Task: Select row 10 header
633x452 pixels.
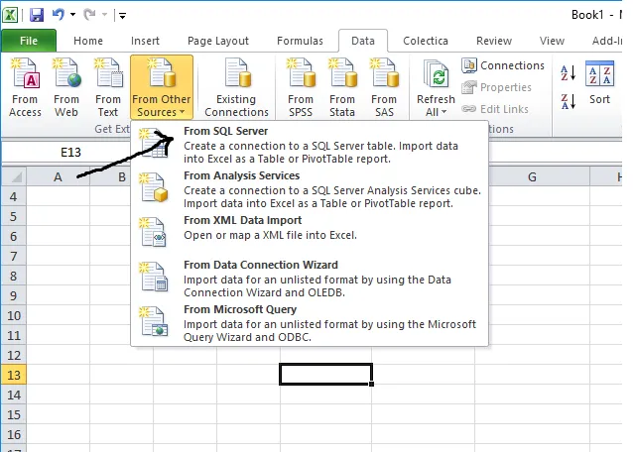Action: pyautogui.click(x=14, y=315)
